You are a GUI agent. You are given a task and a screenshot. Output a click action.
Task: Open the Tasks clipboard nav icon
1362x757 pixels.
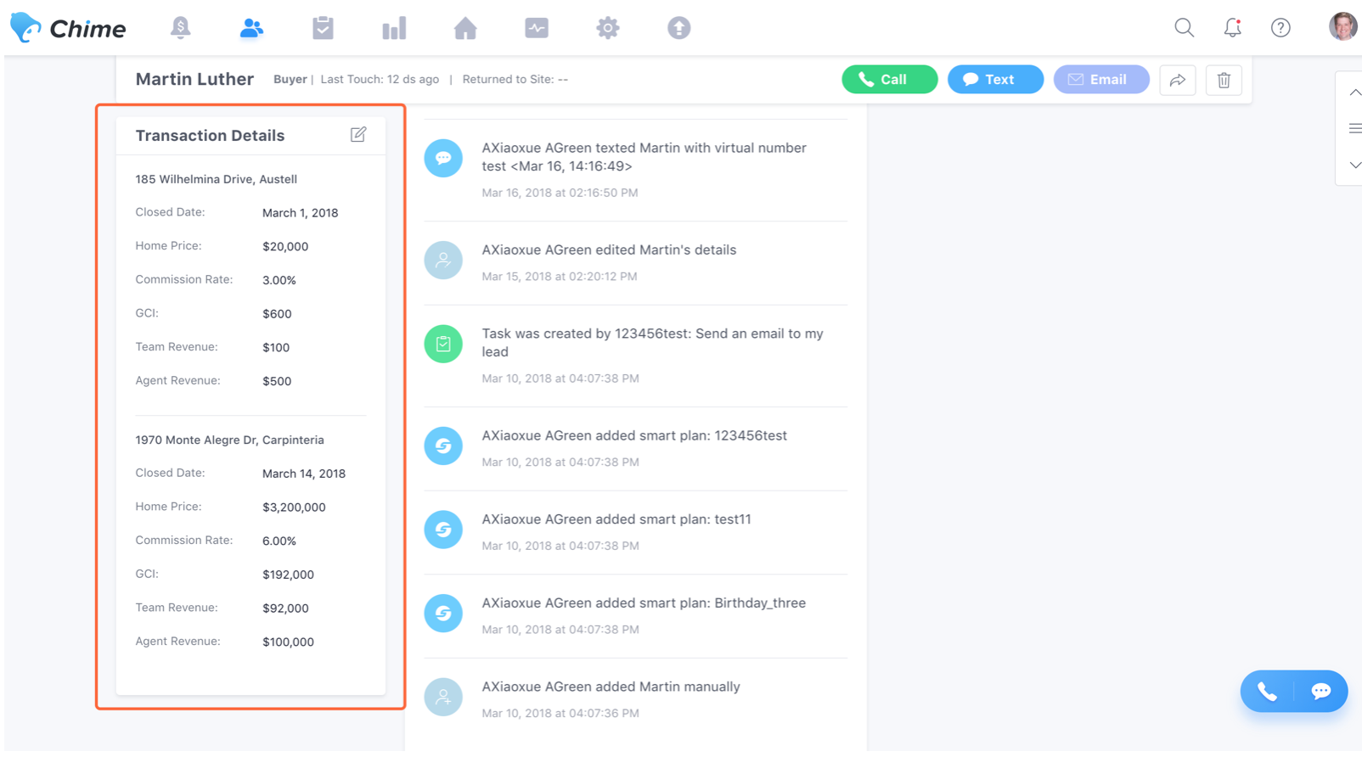[323, 28]
